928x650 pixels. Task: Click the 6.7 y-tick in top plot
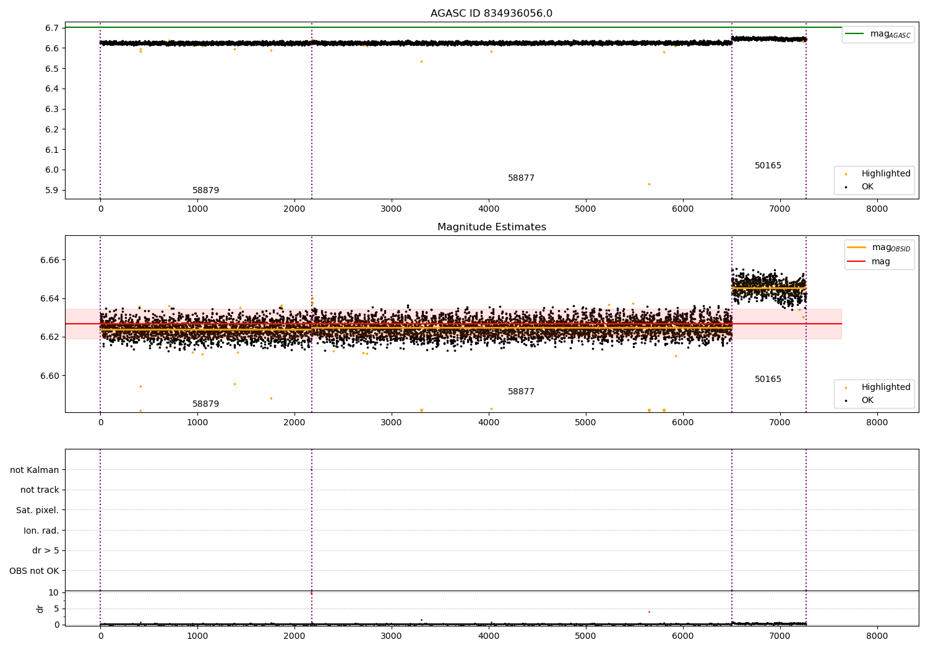[52, 28]
